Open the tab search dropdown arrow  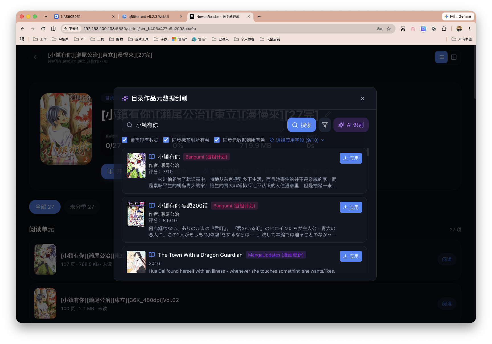tap(46, 16)
